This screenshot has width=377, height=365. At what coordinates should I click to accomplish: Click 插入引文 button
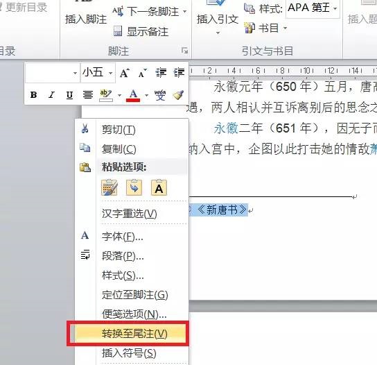click(x=218, y=19)
